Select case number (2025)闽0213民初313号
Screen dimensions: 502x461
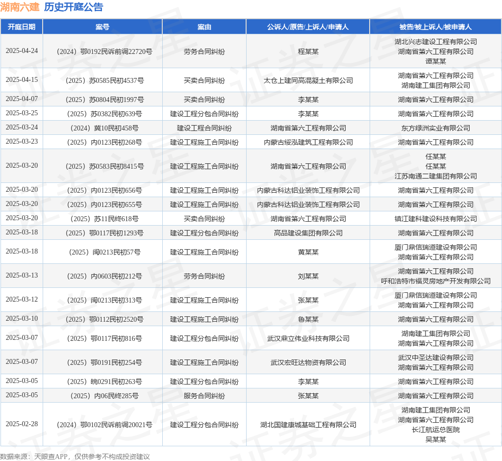pyautogui.click(x=104, y=300)
